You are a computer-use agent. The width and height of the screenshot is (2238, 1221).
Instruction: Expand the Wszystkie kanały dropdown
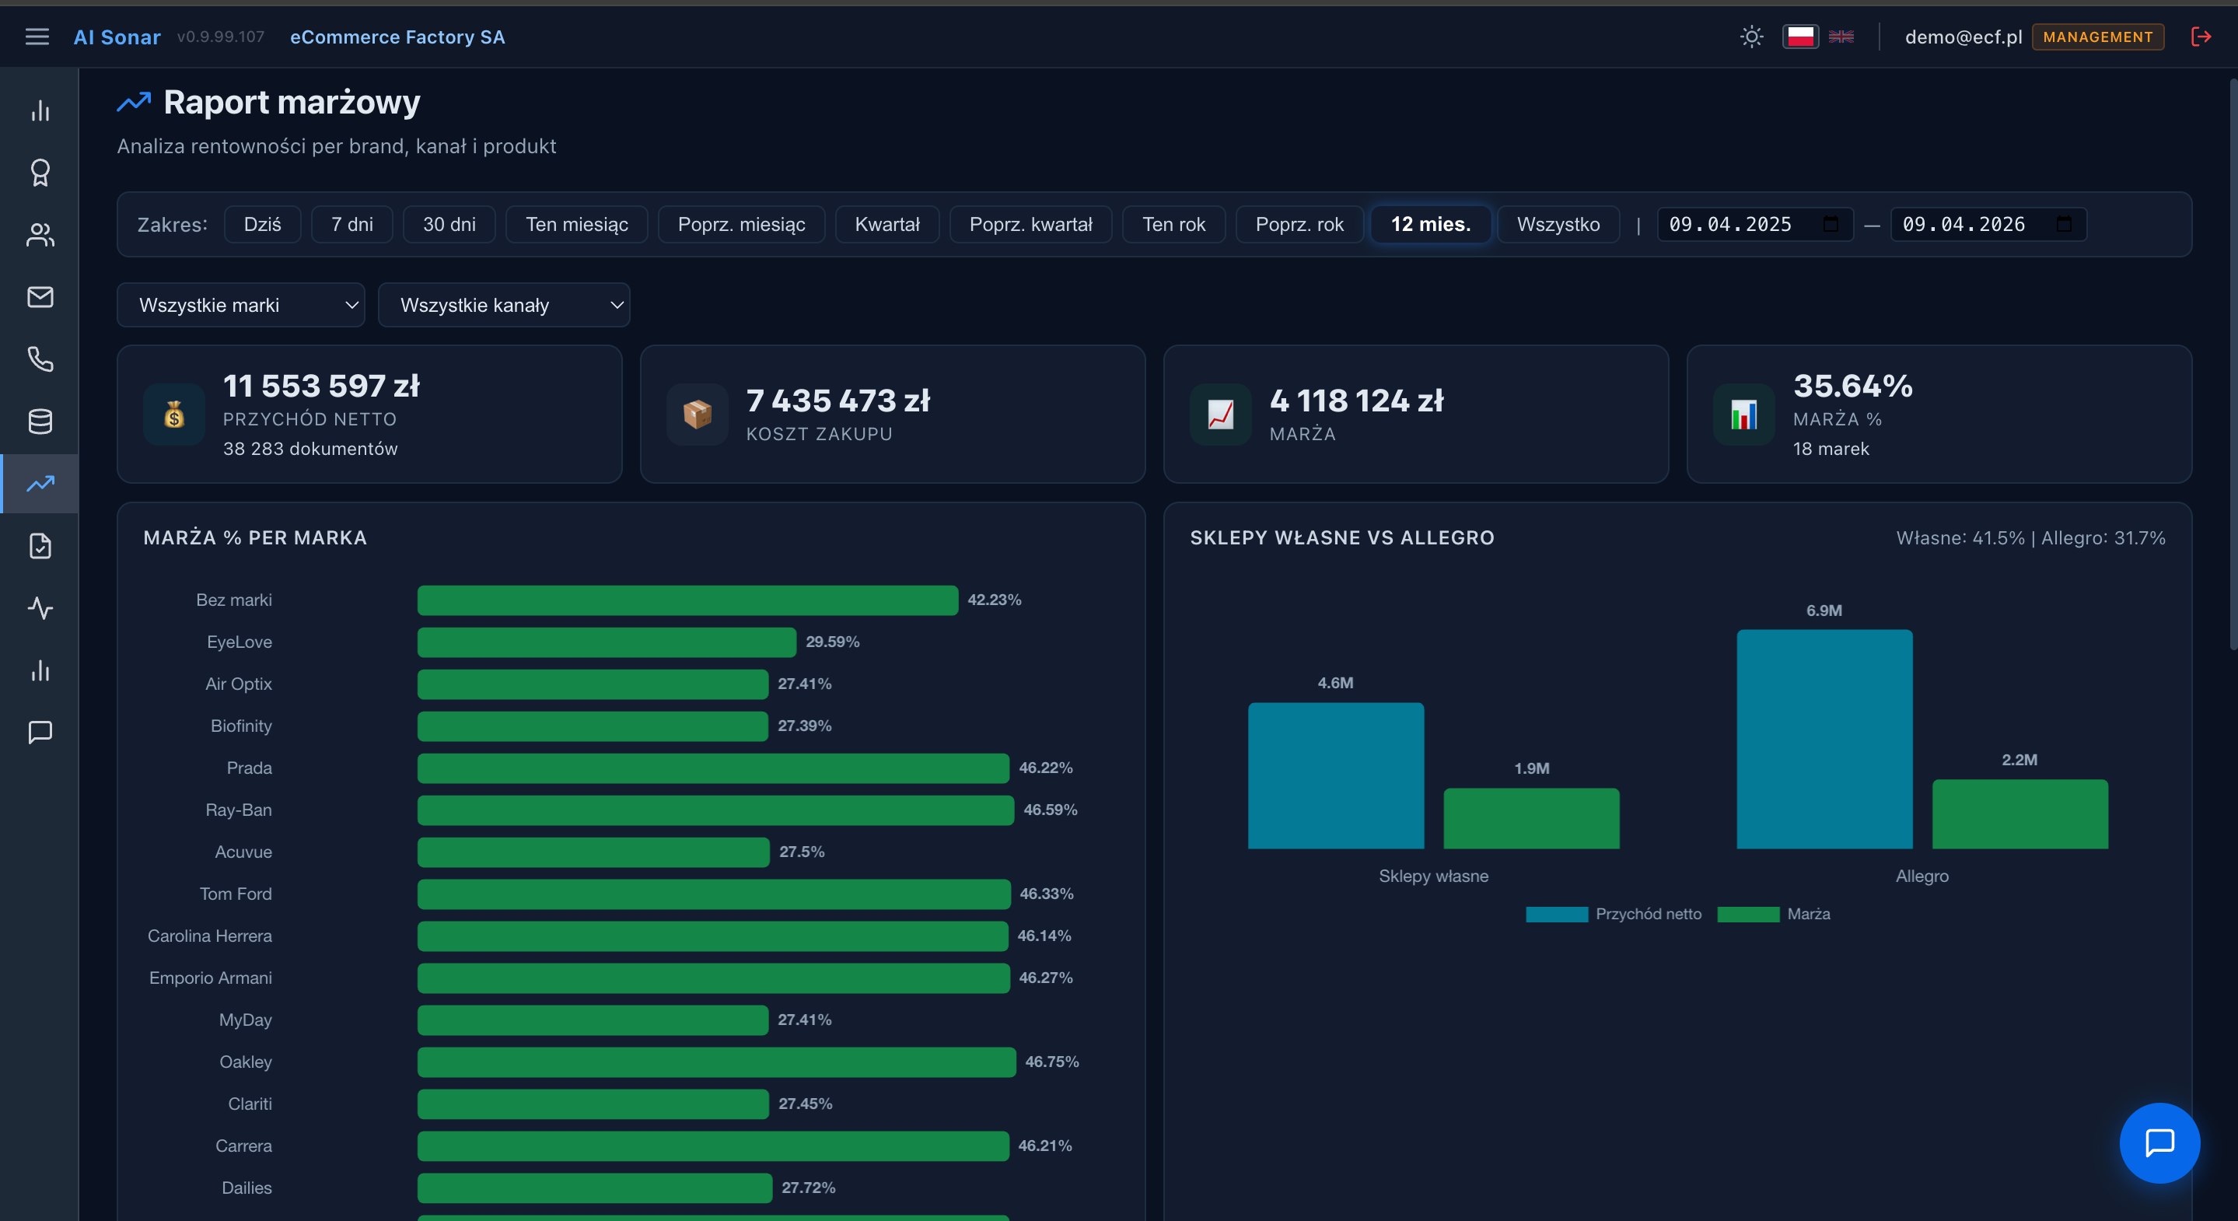504,305
